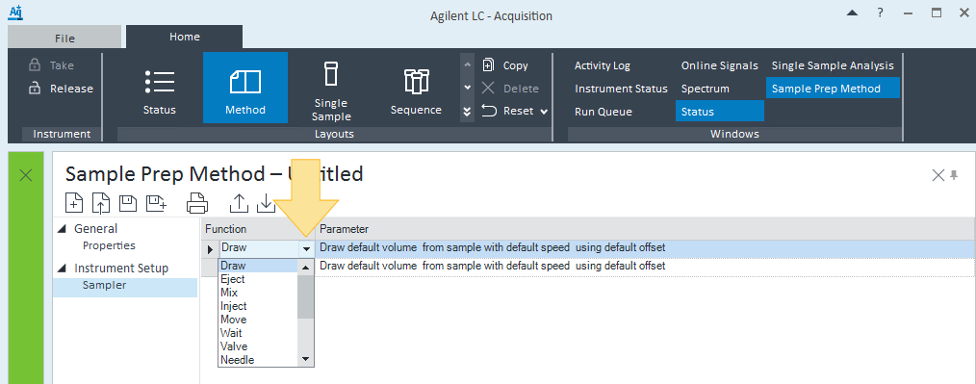The height and width of the screenshot is (384, 976).
Task: Switch to the Sequence layout
Action: point(416,88)
